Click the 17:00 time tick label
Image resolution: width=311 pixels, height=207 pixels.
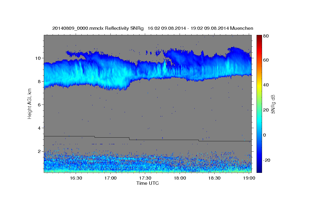pyautogui.click(x=111, y=178)
